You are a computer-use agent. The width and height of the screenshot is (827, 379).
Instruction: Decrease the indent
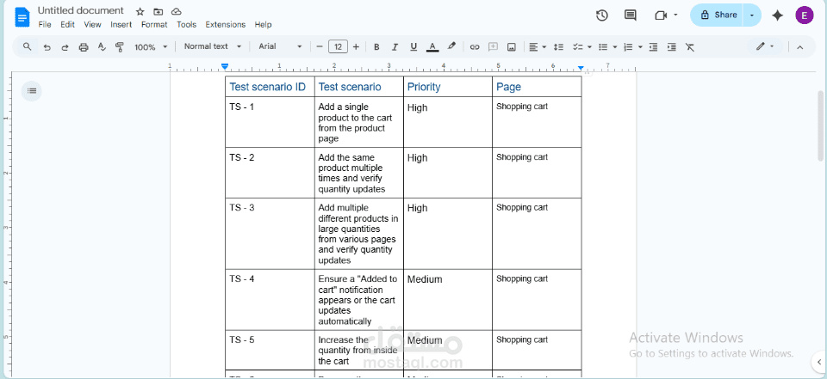654,47
